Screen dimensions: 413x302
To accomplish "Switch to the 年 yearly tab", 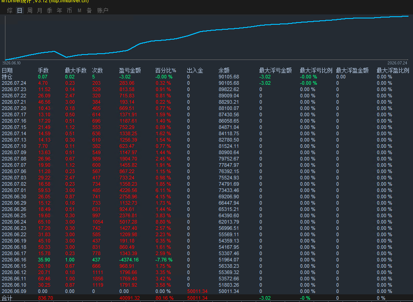I will click(x=60, y=10).
